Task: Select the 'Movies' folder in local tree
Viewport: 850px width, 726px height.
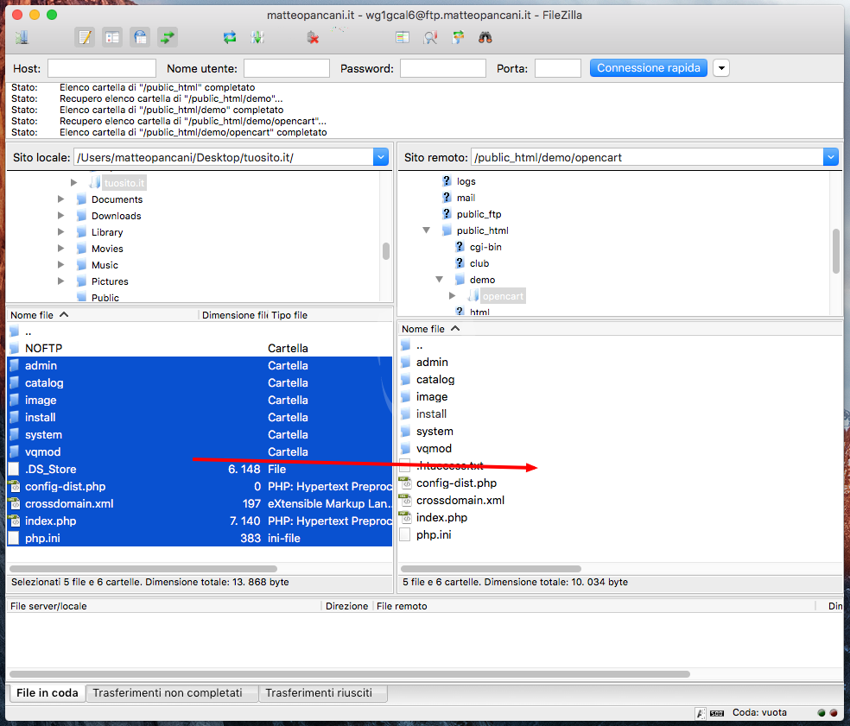Action: 107,249
